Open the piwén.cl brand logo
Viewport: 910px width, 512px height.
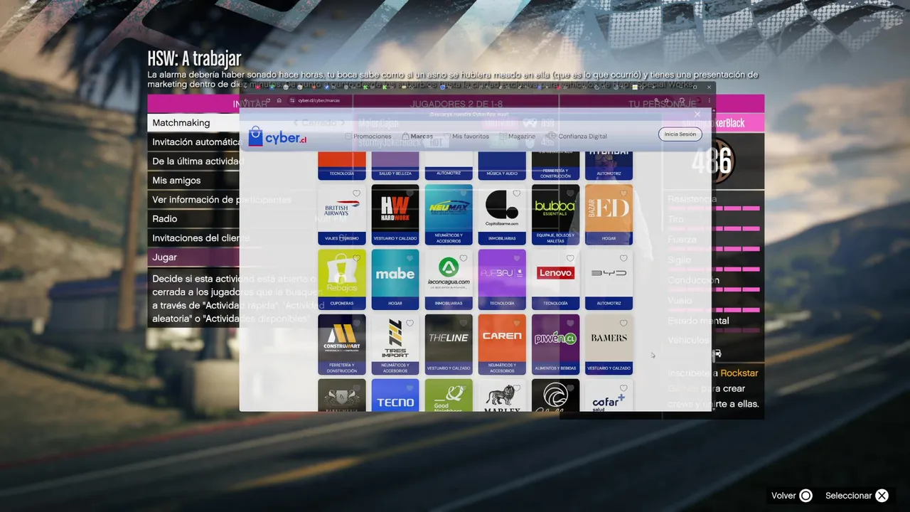pyautogui.click(x=555, y=338)
